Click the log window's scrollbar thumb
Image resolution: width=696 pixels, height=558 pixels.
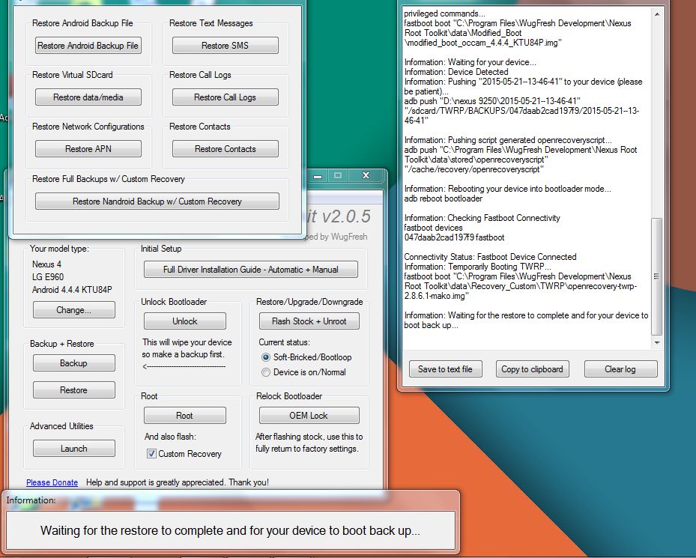click(x=657, y=276)
